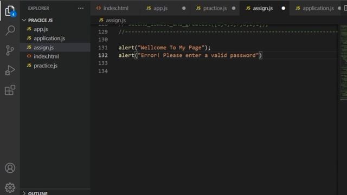Open the Accounts menu icon

point(10,168)
